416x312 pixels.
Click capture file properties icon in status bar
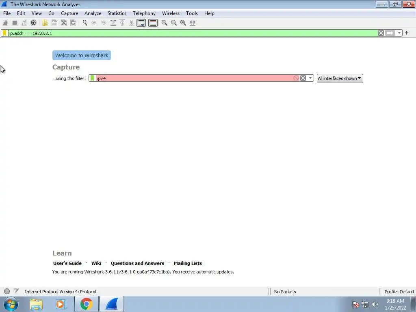[16, 291]
